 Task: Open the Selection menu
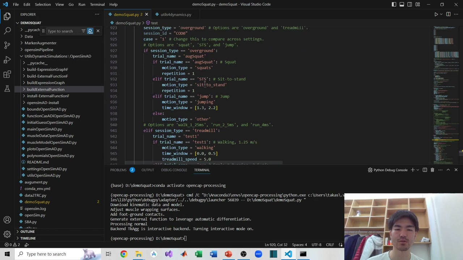43,4
